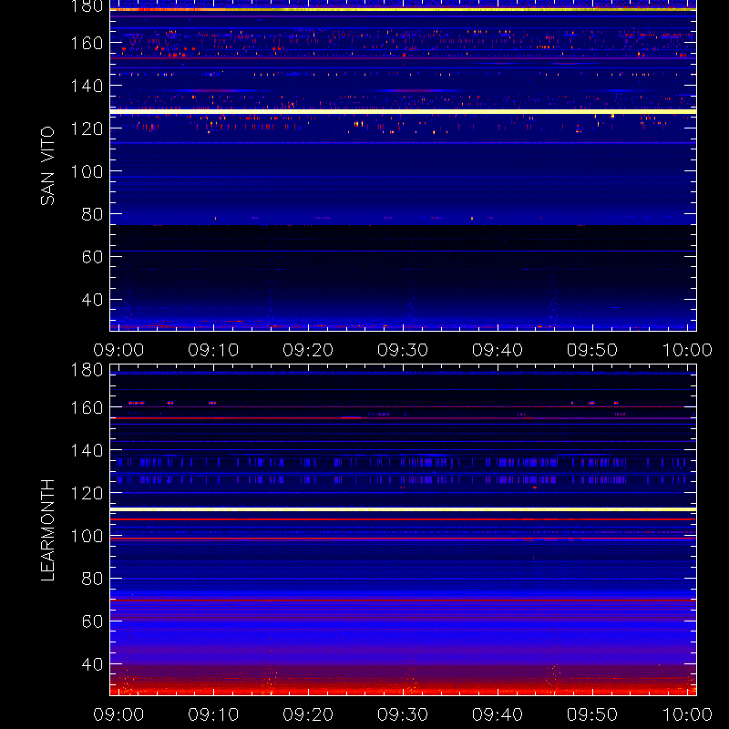Select 40 tick label on Learmonth plot
Screen dimensions: 729x729
click(x=92, y=664)
